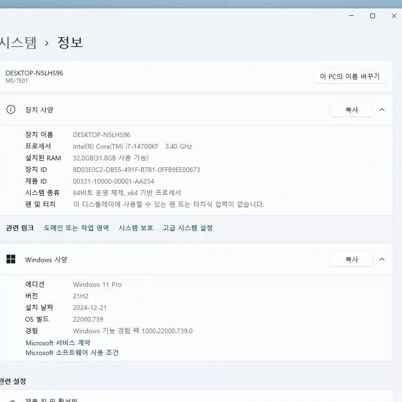This screenshot has width=402, height=402.
Task: Click the Windows 사양 section heading
Action: click(x=46, y=259)
